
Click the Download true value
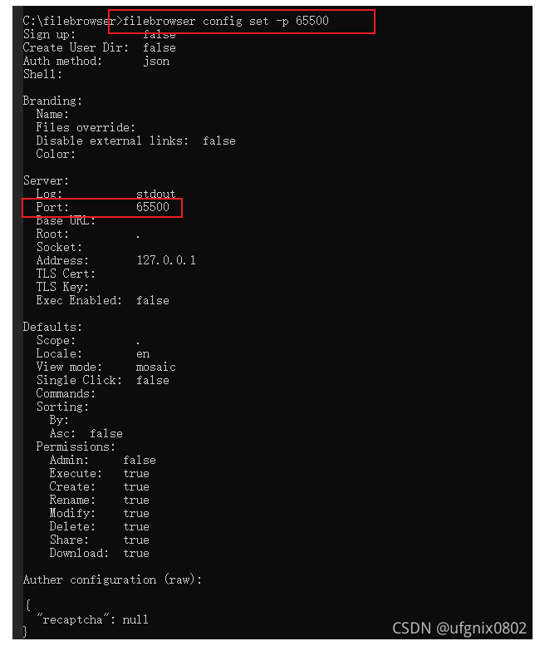(136, 553)
